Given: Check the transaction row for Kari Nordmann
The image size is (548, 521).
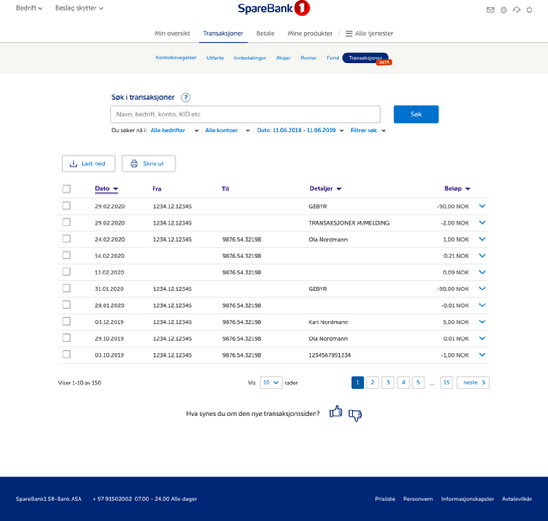Looking at the screenshot, I should point(66,321).
